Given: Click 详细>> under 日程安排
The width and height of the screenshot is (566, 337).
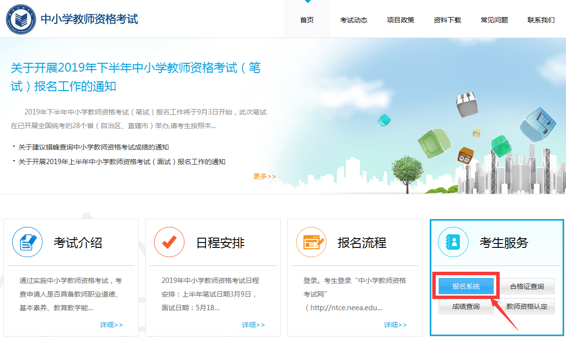Looking at the screenshot, I should 253,325.
